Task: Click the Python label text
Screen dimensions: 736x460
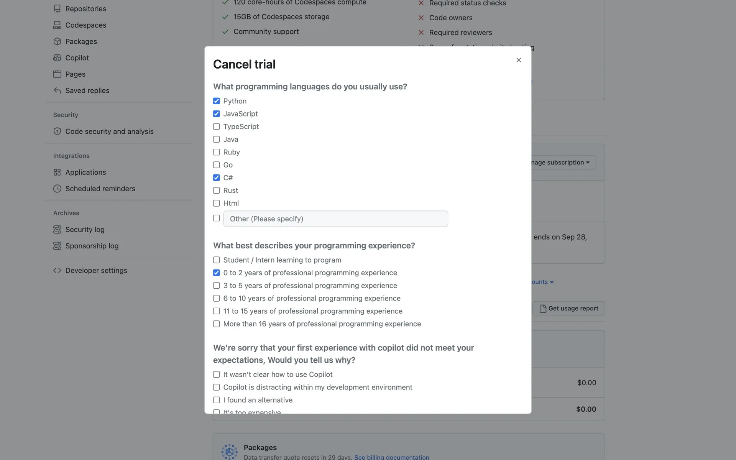Action: coord(235,101)
